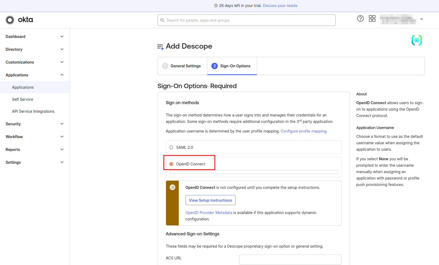The width and height of the screenshot is (439, 265).
Task: Select the OpenID Connect radio button
Action: [171, 164]
